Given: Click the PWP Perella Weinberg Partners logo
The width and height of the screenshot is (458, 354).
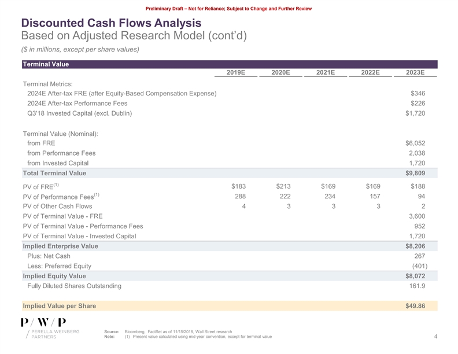Looking at the screenshot, I should coord(43,329).
